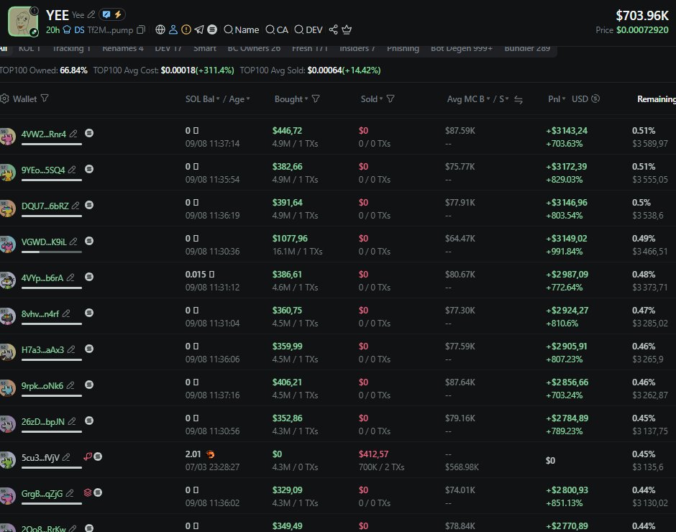
Task: Sort by Bought column
Action: click(x=291, y=98)
